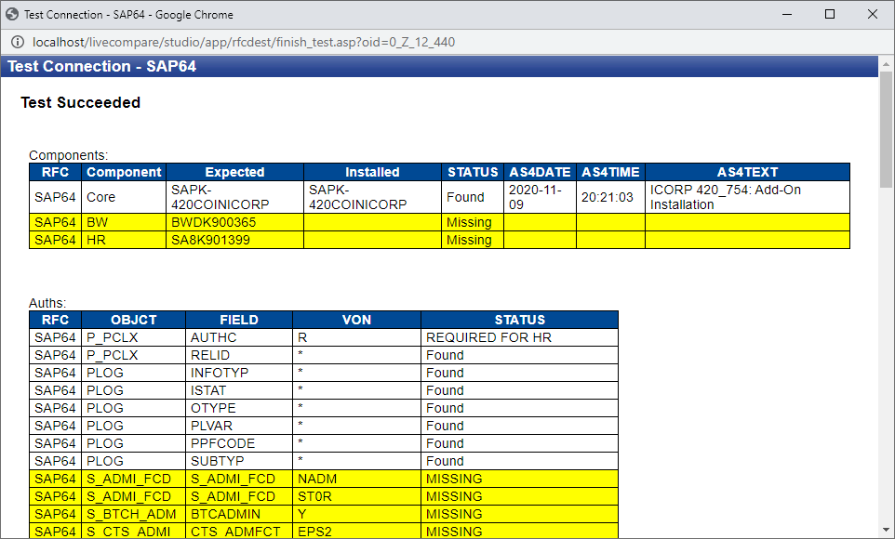The height and width of the screenshot is (539, 895).
Task: Click the 'OTYPE' field cell
Action: pos(239,408)
